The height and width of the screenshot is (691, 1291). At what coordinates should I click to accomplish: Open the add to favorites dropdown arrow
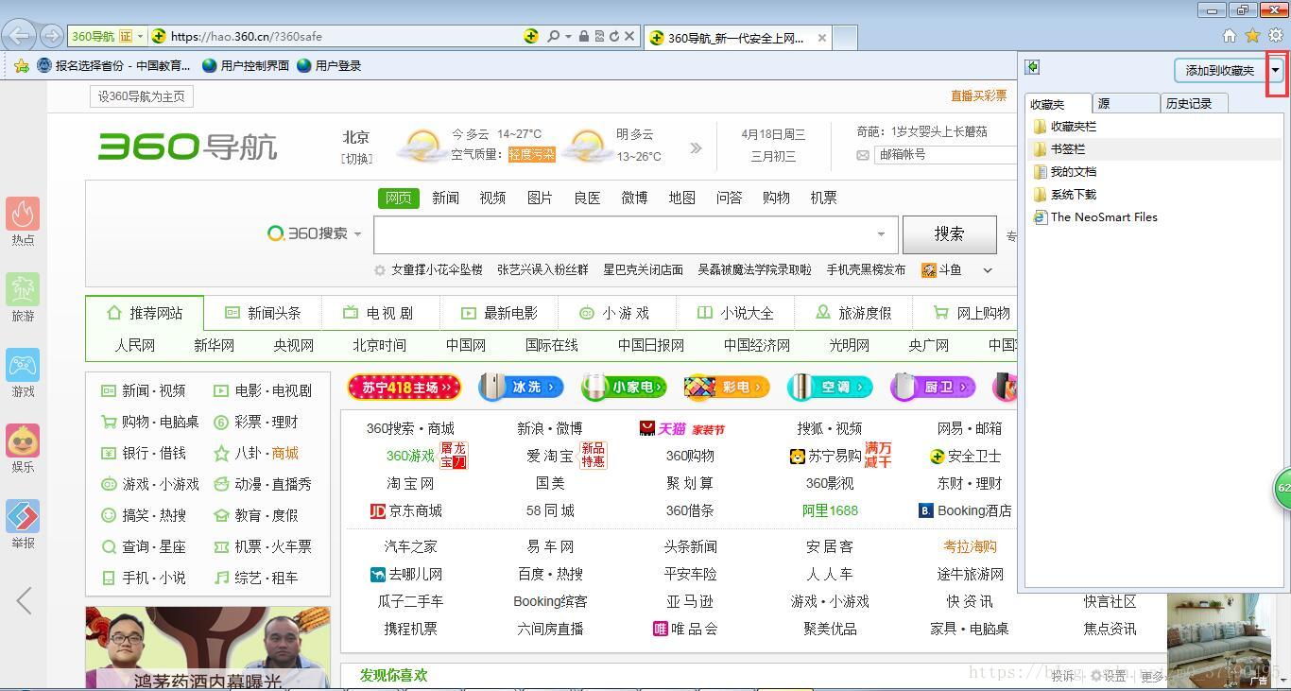(1275, 70)
